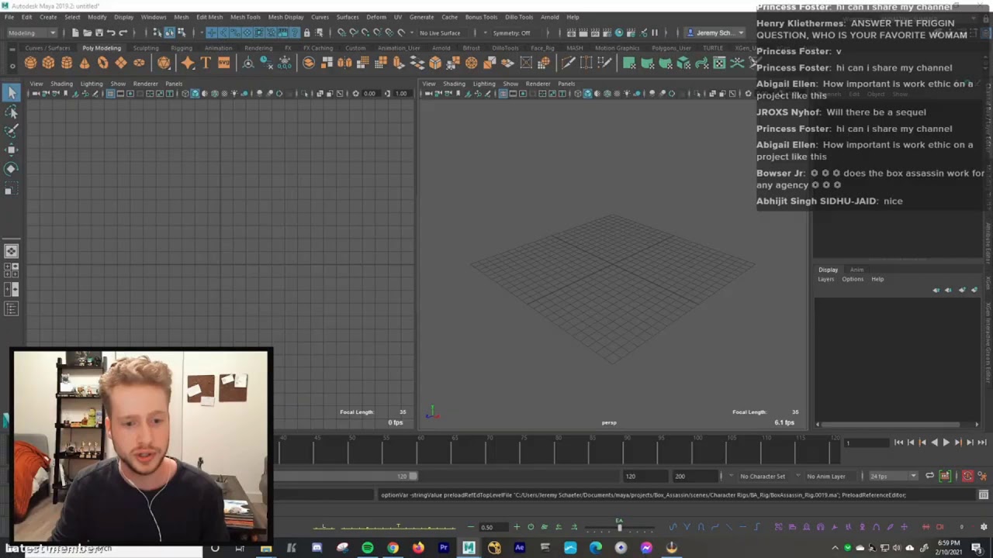
Task: Create a polygon torus from the shelf
Action: [x=102, y=63]
